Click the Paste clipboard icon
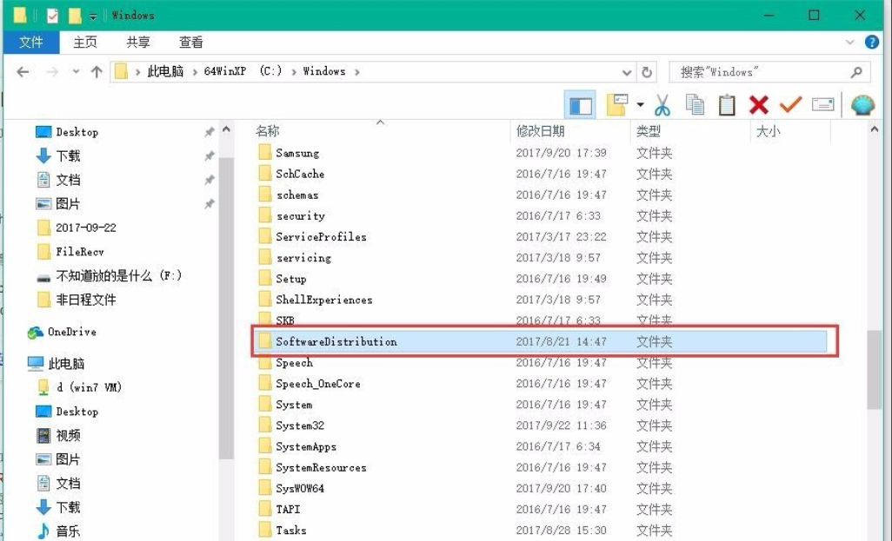Viewport: 892px width, 541px height. click(x=728, y=104)
